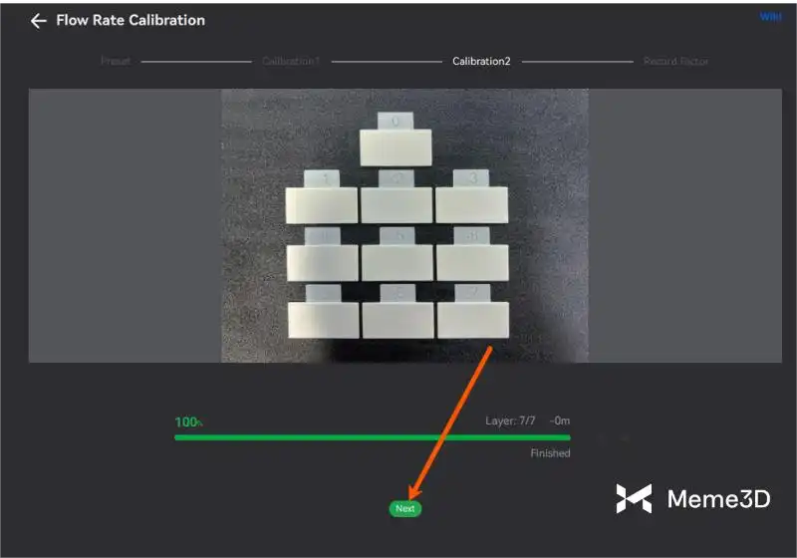Go to the Calibration1 step

pyautogui.click(x=291, y=62)
